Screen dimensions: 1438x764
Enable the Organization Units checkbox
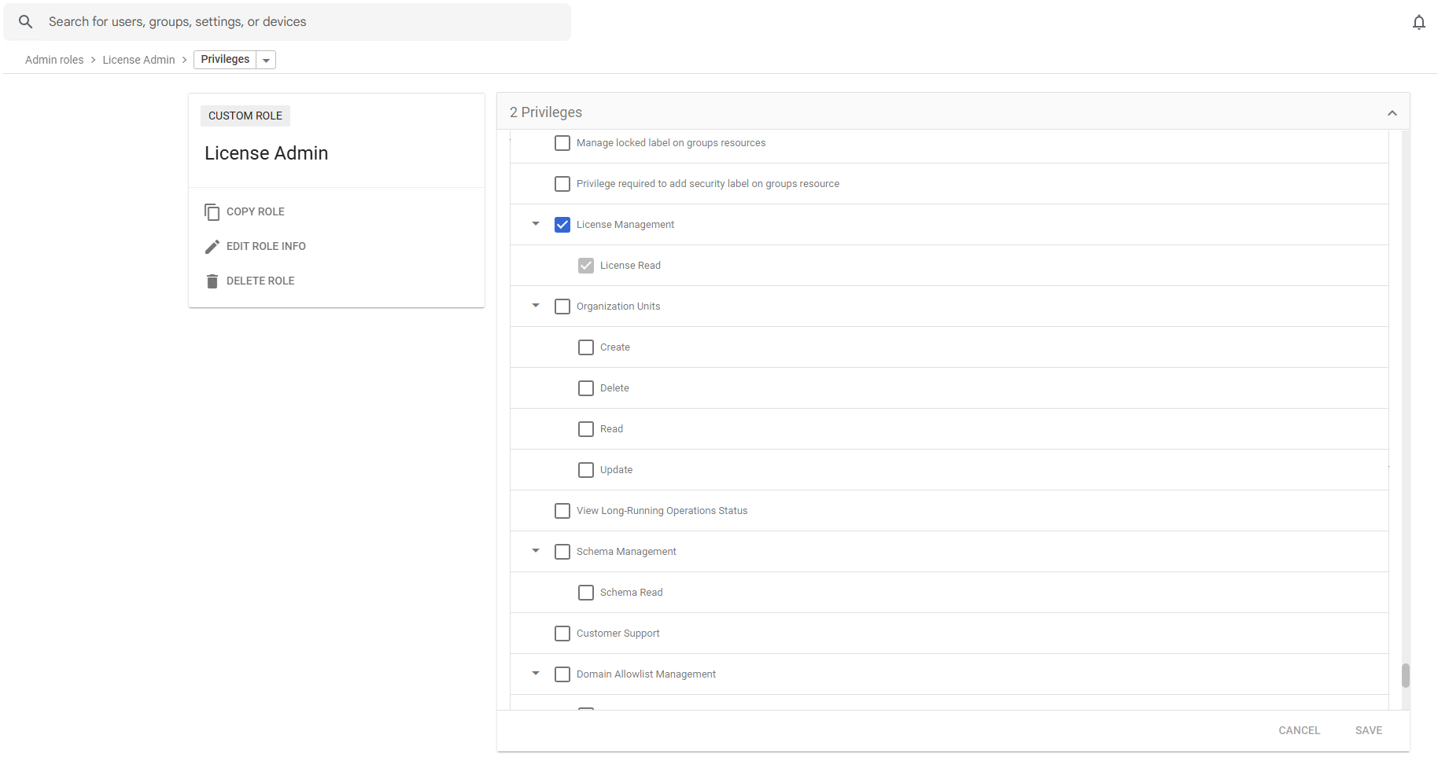coord(562,307)
